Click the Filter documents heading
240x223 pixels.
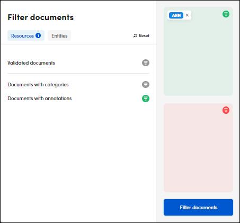pyautogui.click(x=41, y=17)
